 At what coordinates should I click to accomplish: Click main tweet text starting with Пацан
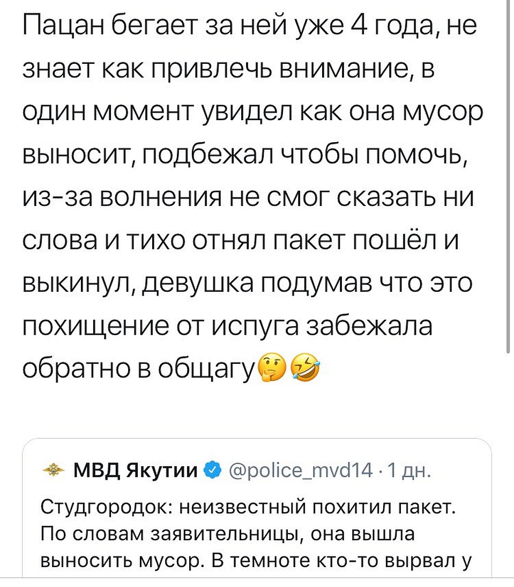click(252, 197)
